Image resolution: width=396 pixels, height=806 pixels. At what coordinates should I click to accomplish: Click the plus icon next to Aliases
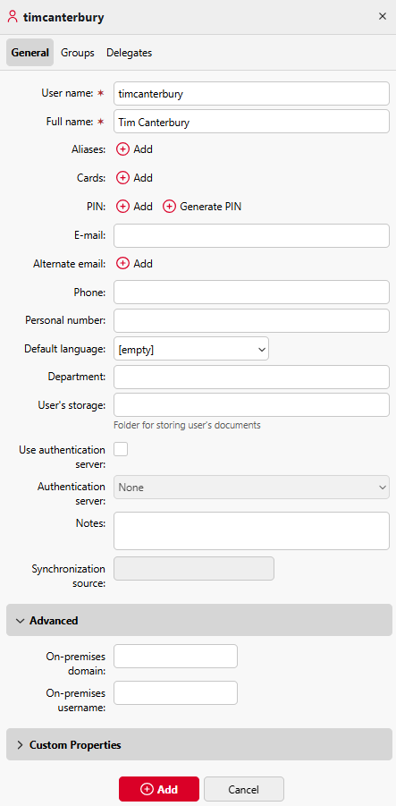[x=122, y=149]
